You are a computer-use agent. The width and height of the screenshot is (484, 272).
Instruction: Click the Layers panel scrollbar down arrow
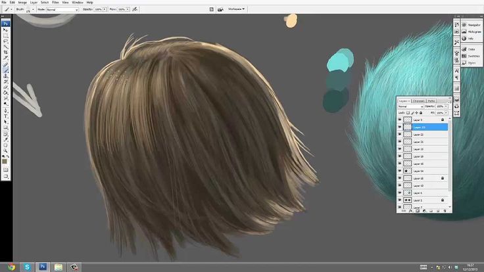pyautogui.click(x=450, y=207)
